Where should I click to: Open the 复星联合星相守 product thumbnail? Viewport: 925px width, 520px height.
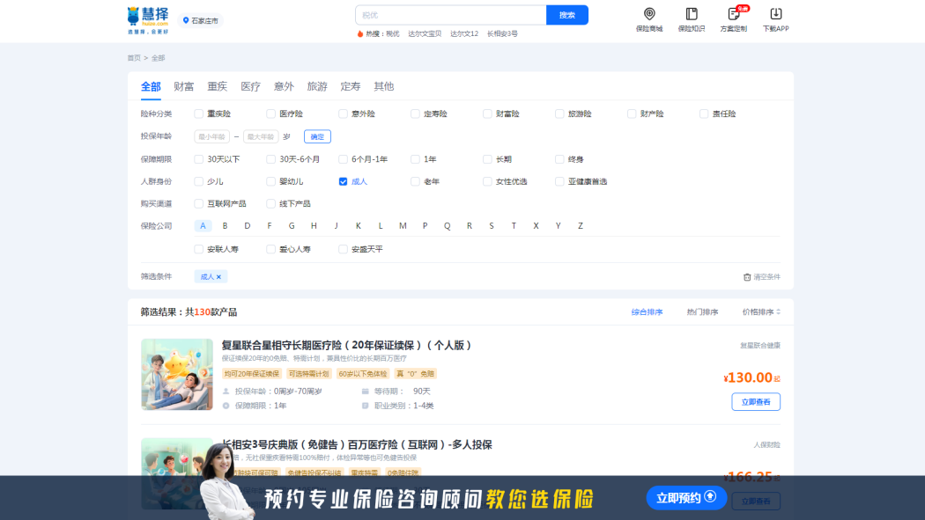point(177,375)
